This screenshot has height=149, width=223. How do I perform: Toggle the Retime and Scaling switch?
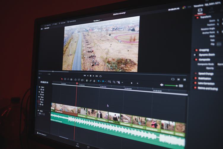point(195,88)
